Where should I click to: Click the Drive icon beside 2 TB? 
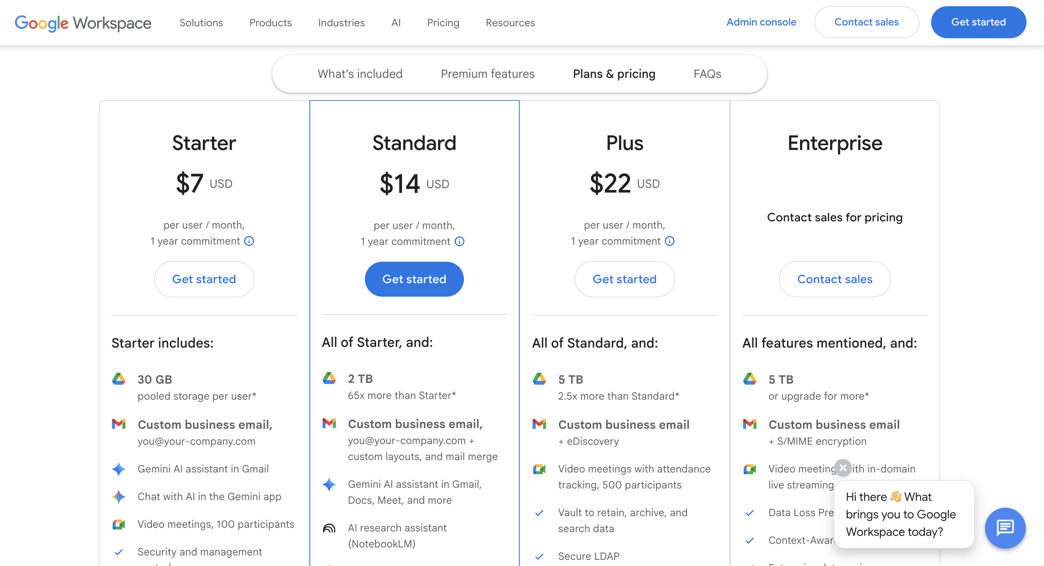click(x=329, y=379)
